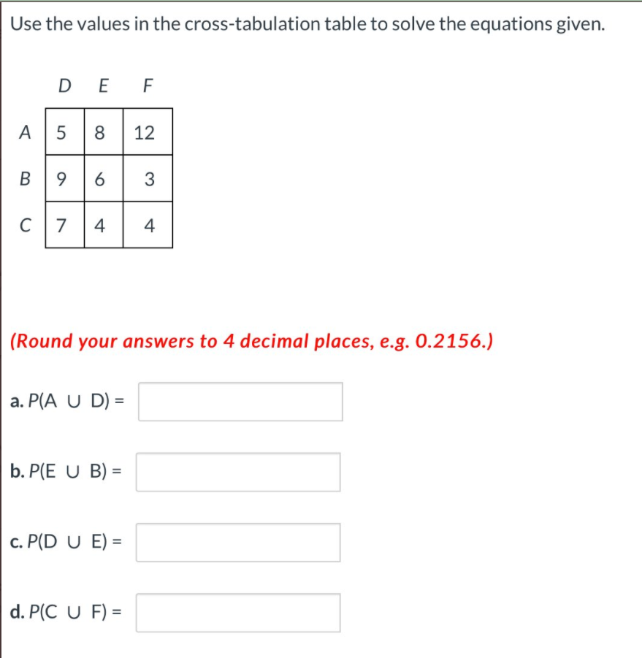Click the answer field for P(C ∪ F)
Screen dimensions: 642x658
237,613
